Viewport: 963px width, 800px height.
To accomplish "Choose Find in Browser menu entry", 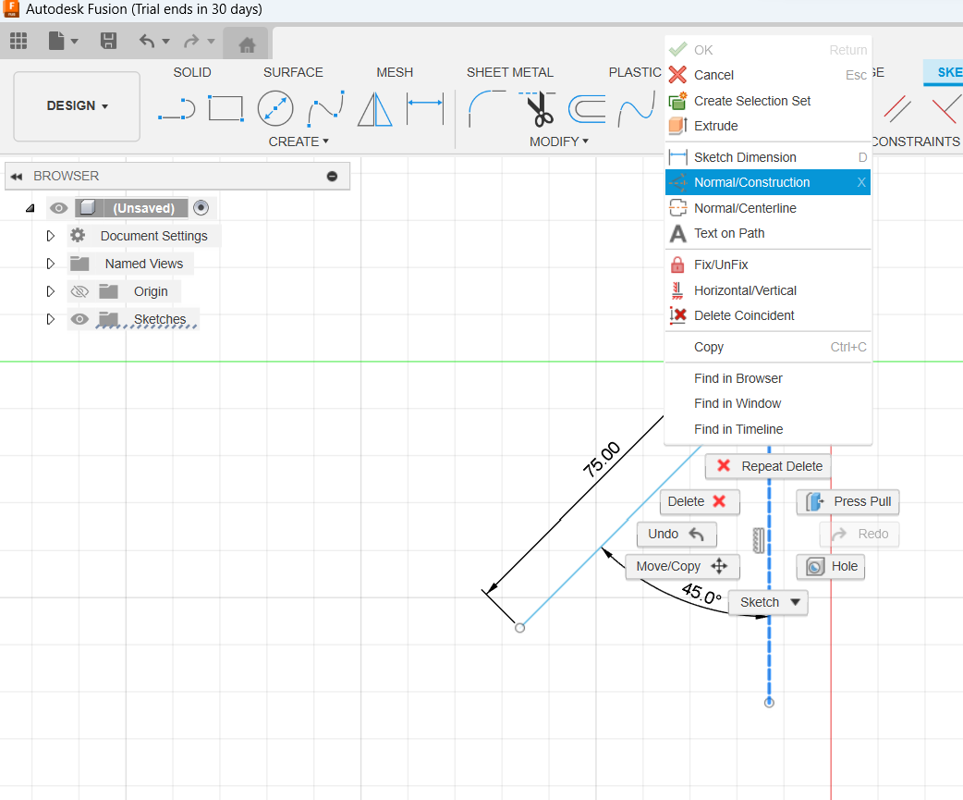I will 768,378.
